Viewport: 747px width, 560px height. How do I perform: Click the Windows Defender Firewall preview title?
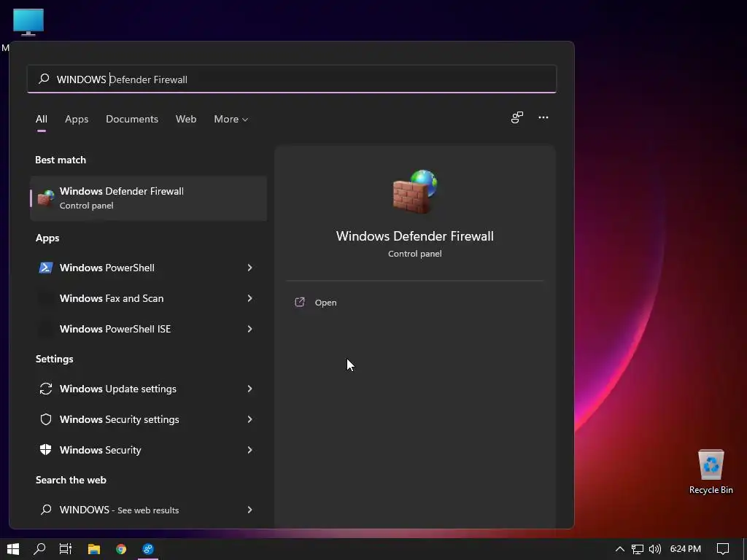point(414,236)
